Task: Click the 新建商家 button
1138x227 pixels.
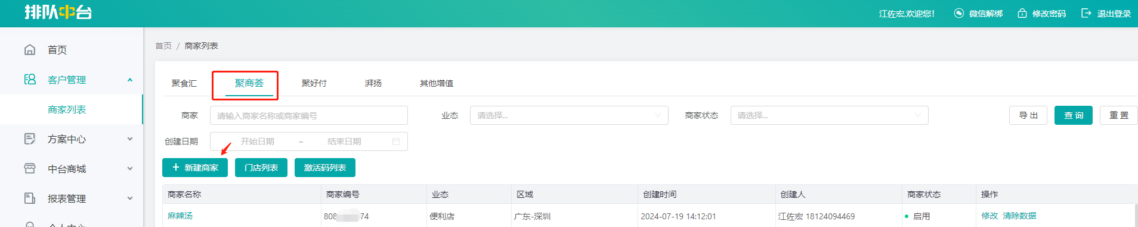Action: click(195, 168)
